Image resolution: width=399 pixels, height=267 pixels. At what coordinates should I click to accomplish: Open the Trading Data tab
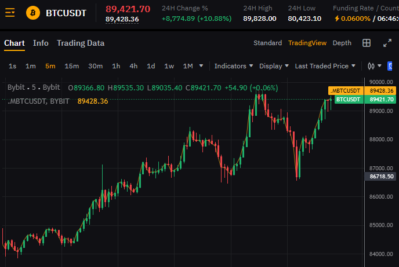(x=81, y=43)
